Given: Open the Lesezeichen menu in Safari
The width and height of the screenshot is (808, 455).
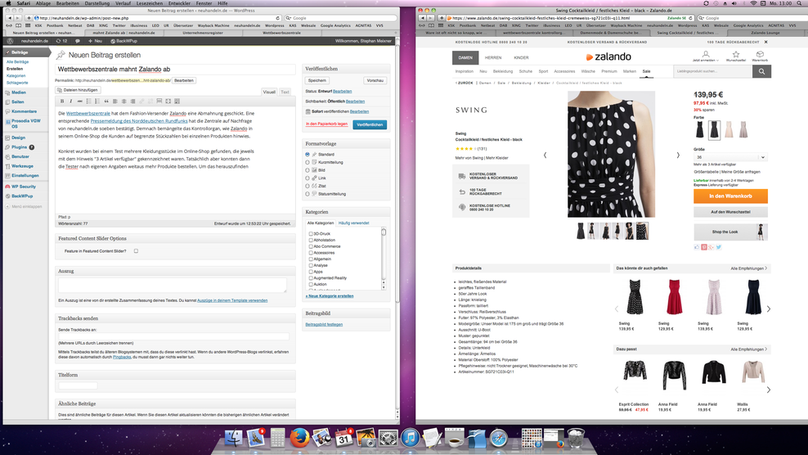Looking at the screenshot, I should click(x=150, y=3).
